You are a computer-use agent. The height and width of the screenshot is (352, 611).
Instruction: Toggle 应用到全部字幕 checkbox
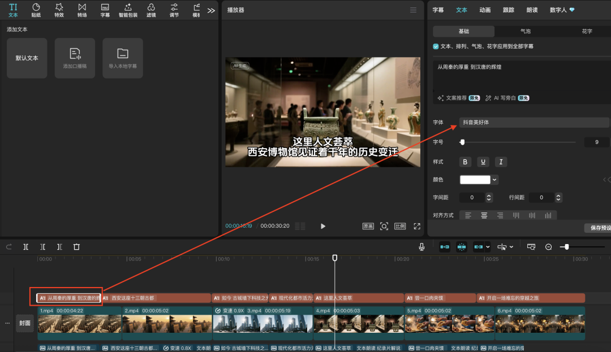[x=436, y=46]
